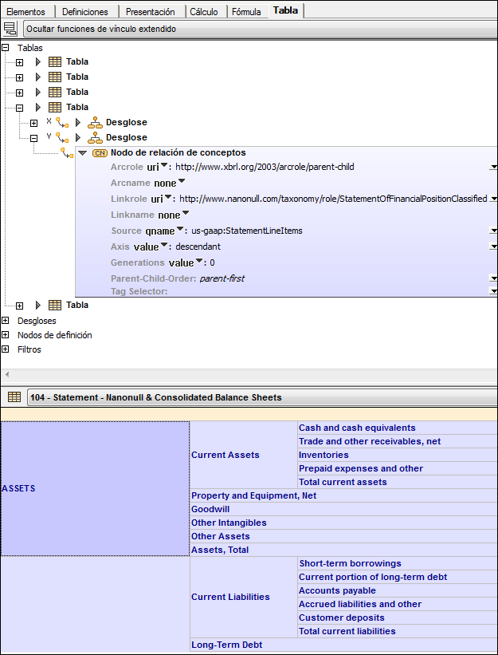Expand the Filtros tree node
The image size is (498, 655).
coord(6,349)
